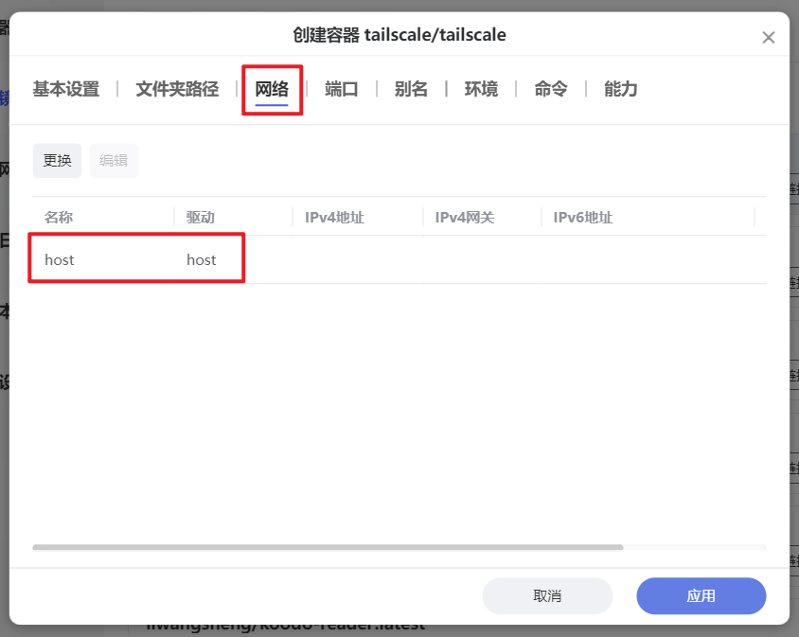The height and width of the screenshot is (637, 799).
Task: Close the create container dialog
Action: click(x=769, y=37)
